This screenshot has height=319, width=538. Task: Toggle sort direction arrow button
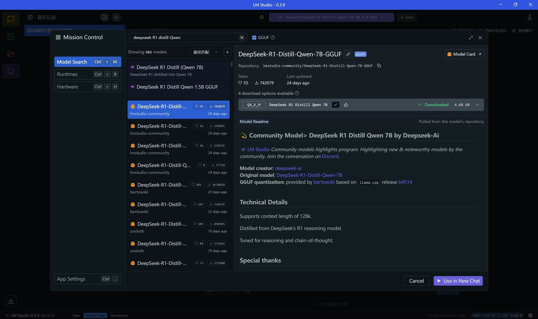[228, 52]
